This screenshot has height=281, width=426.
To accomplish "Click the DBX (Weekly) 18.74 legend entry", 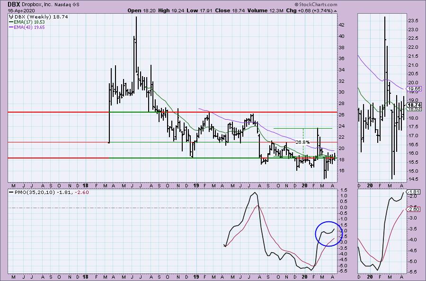I will click(x=39, y=17).
